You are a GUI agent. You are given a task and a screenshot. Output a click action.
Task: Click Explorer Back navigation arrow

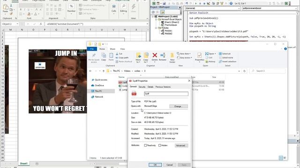[90, 71]
